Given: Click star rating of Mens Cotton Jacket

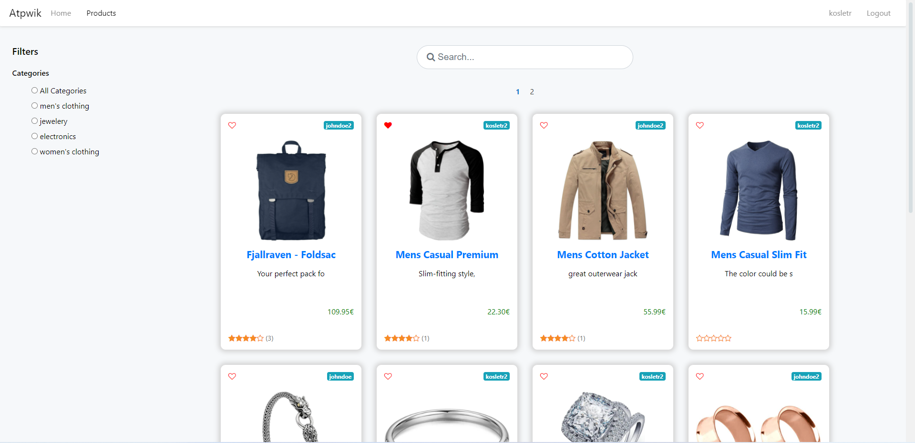Looking at the screenshot, I should point(558,338).
